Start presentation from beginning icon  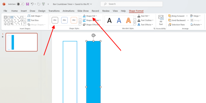tap(44, 4)
